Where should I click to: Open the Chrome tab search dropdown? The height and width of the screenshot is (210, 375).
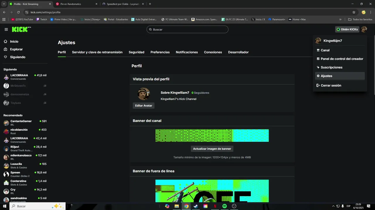pyautogui.click(x=4, y=4)
